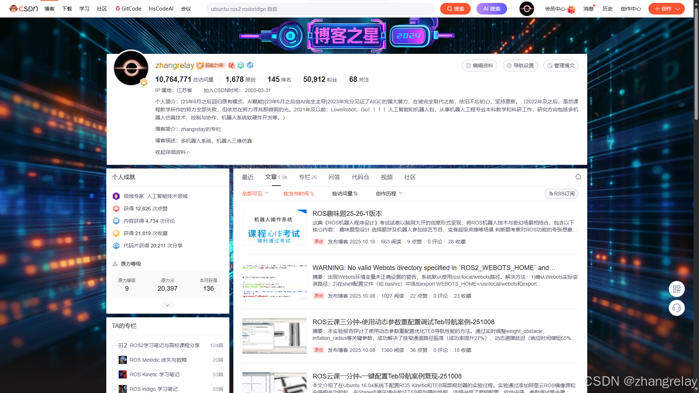The width and height of the screenshot is (699, 393).
Task: Open the QR code floating icon
Action: pos(676,289)
